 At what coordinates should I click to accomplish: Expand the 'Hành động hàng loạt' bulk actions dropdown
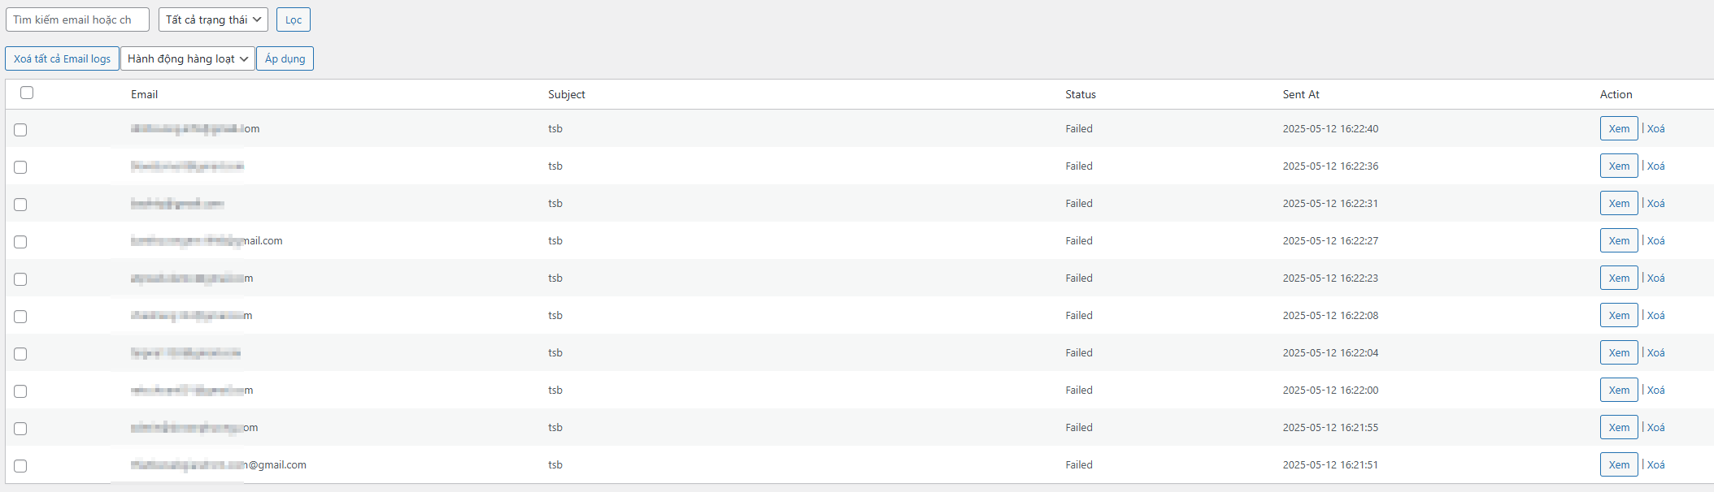tap(188, 58)
